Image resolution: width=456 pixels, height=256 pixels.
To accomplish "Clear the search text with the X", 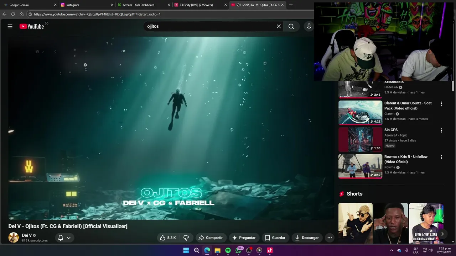I will [x=279, y=26].
